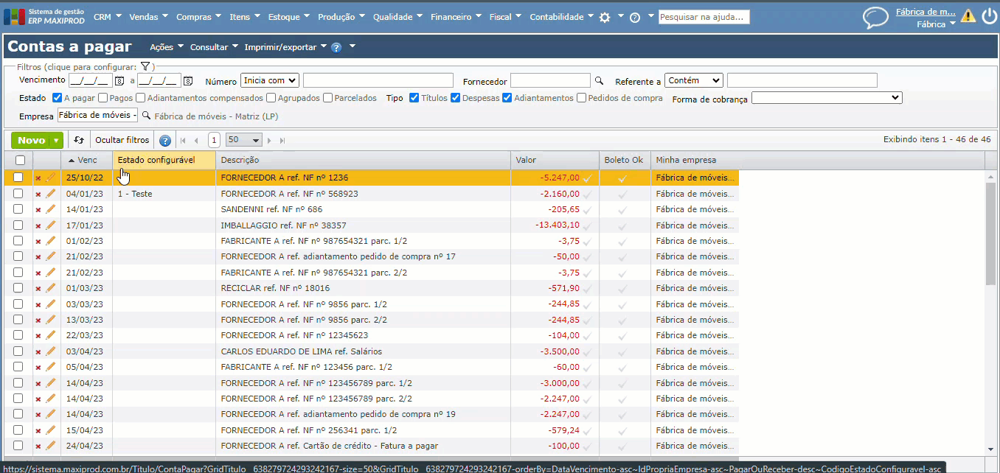Screen dimensions: 1000x473
Task: Enable the Pagos state checkbox
Action: click(103, 98)
